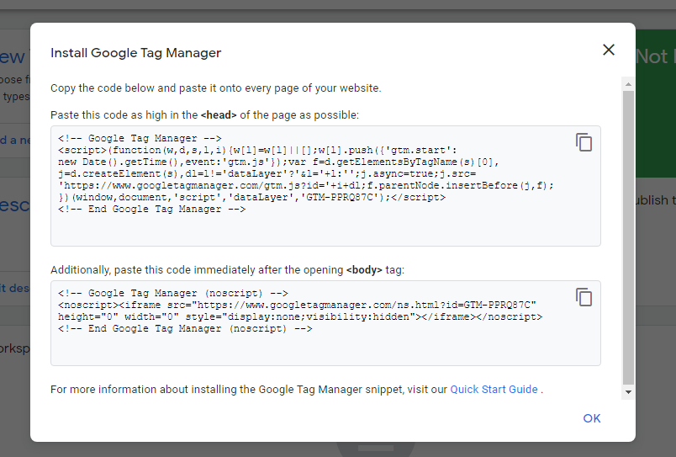Click the '<!-- End Google Tag Manager -->' line
Image resolution: width=676 pixels, height=457 pixels.
151,210
